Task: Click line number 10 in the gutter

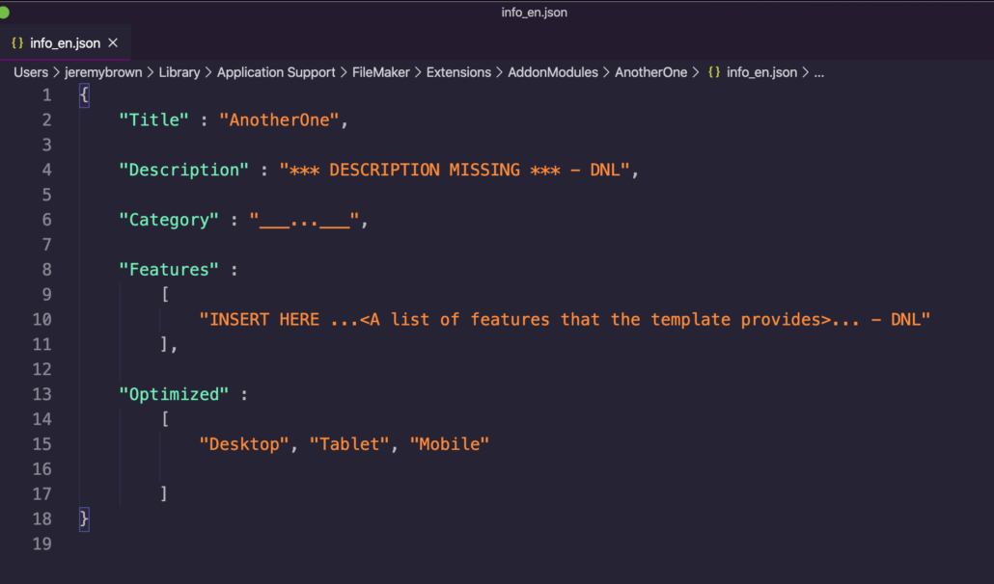Action: coord(41,319)
